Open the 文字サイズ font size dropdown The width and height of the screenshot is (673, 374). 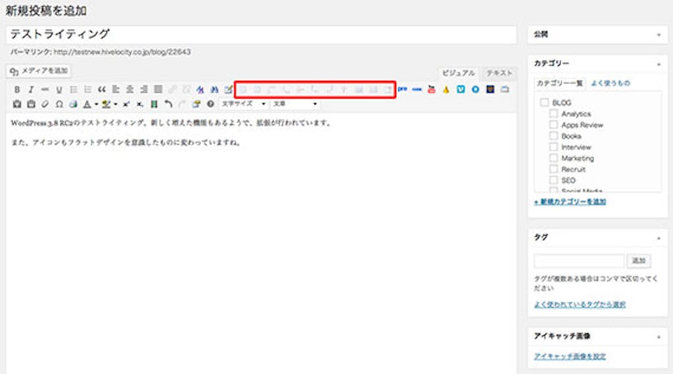[x=243, y=104]
